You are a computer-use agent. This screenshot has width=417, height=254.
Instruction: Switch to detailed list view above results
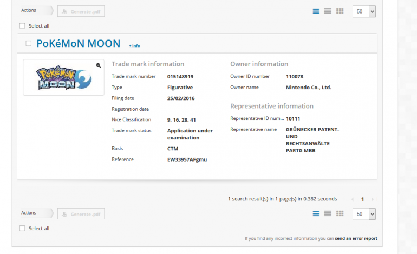(316, 11)
